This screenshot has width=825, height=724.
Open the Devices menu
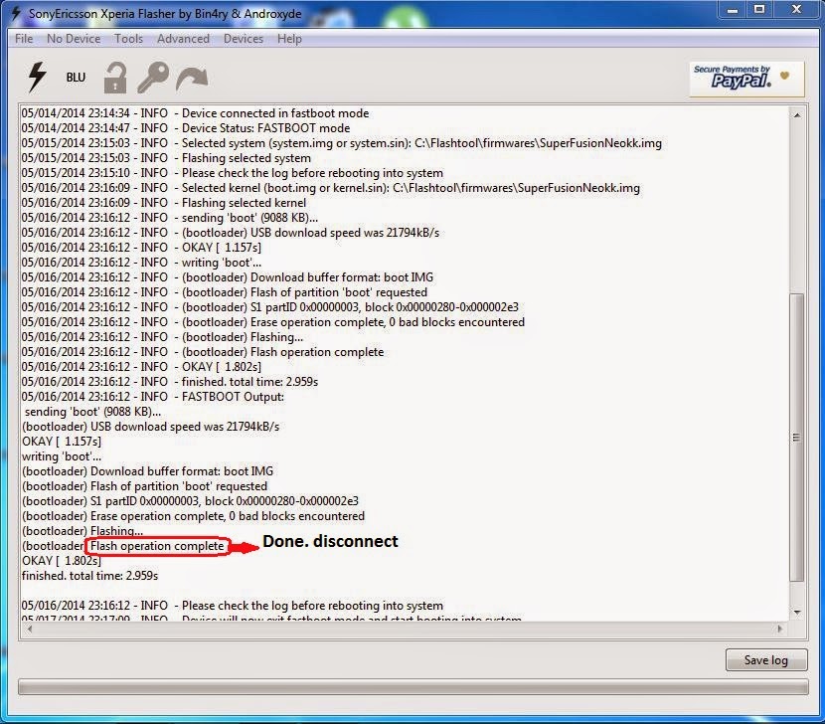click(244, 39)
